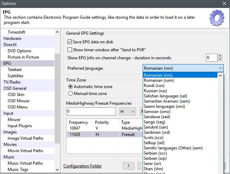
Task: Open the polarity H dropdown
Action: point(127,112)
